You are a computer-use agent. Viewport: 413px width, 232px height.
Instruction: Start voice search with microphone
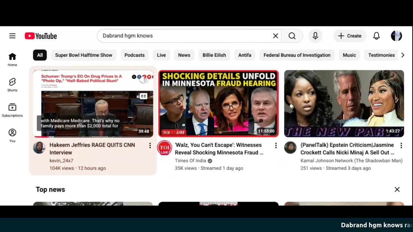click(315, 36)
